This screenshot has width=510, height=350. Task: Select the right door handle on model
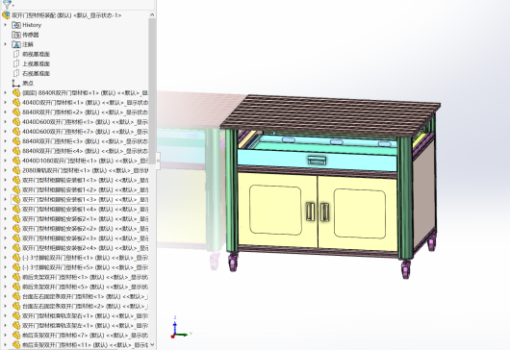324,212
